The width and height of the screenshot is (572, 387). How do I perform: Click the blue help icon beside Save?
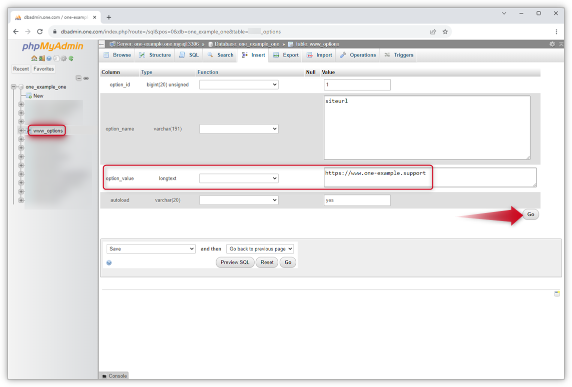click(109, 262)
